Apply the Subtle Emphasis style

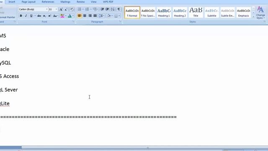coord(227,12)
